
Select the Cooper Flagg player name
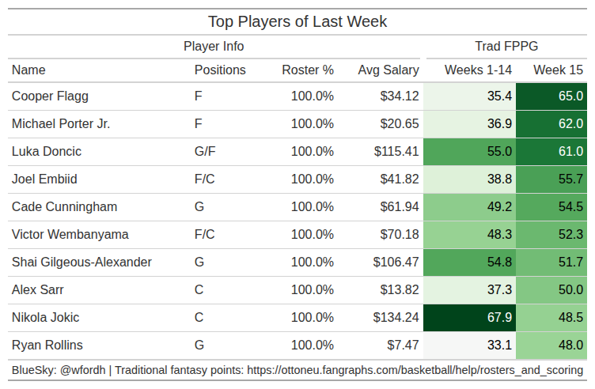tap(50, 96)
